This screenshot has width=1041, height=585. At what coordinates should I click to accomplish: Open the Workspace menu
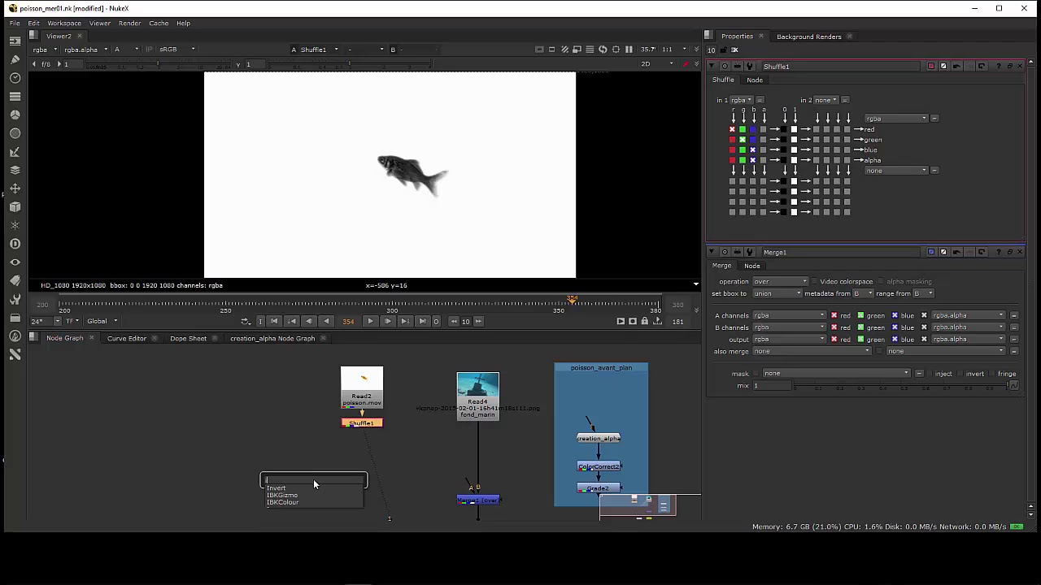[x=63, y=23]
